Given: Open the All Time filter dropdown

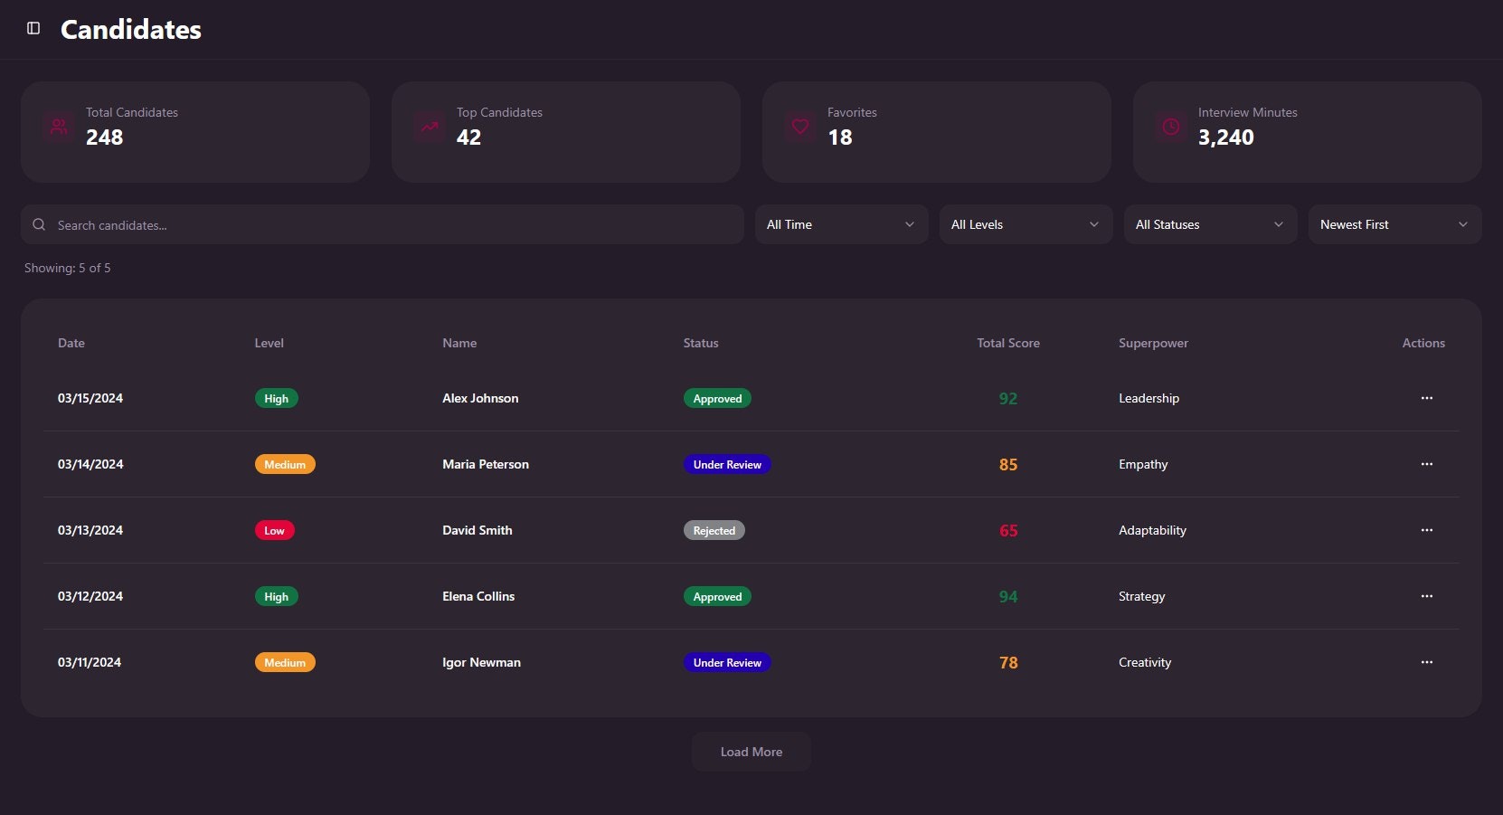Looking at the screenshot, I should tap(840, 223).
